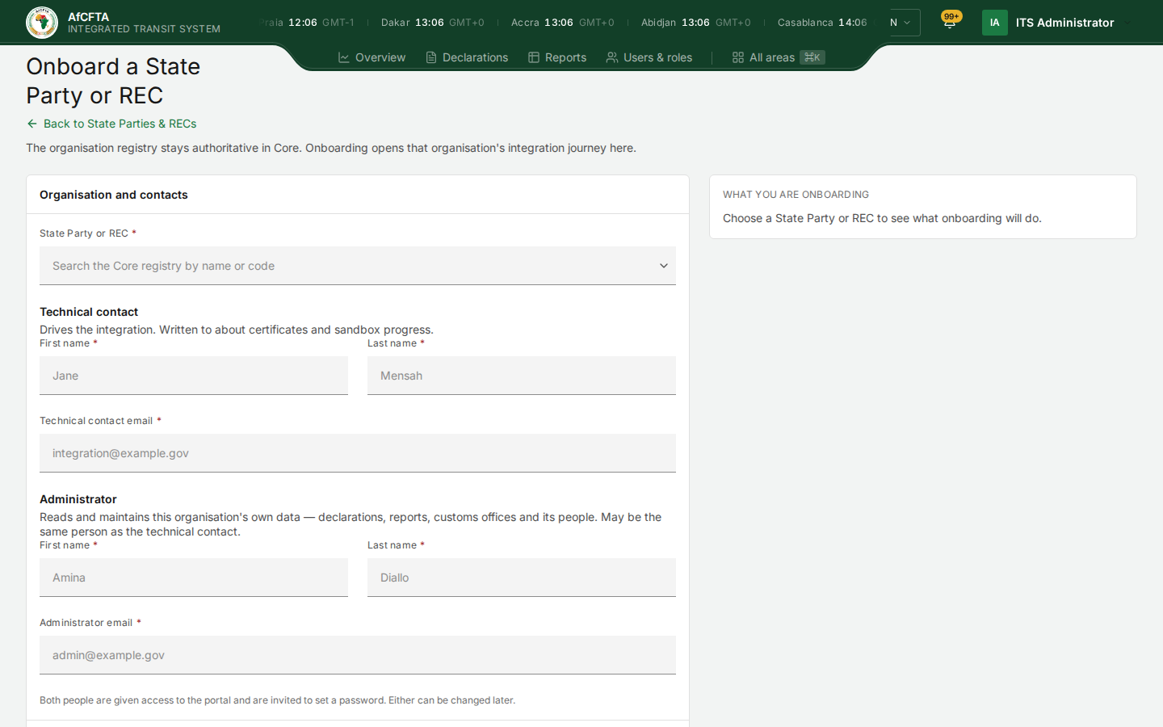This screenshot has height=727, width=1163.
Task: Focus the Administrator email field
Action: click(358, 655)
